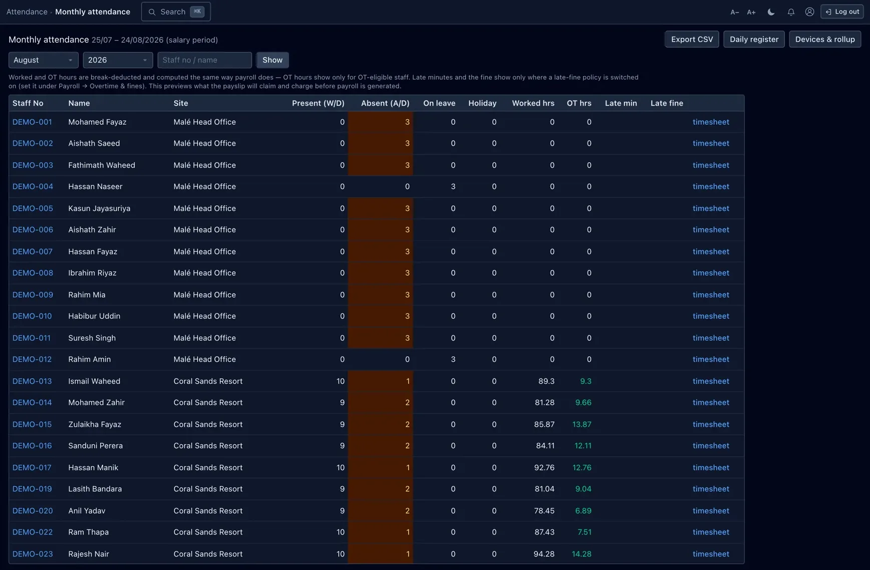Toggle dark mode moon icon

pyautogui.click(x=771, y=12)
